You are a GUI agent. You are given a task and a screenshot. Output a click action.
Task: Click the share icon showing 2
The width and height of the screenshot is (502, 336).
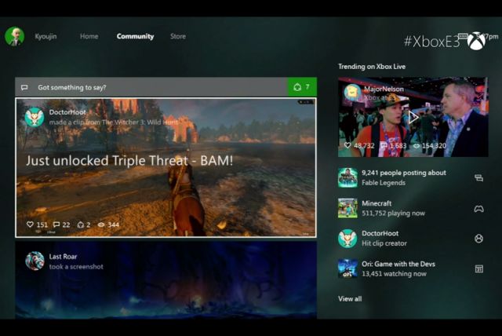(81, 225)
